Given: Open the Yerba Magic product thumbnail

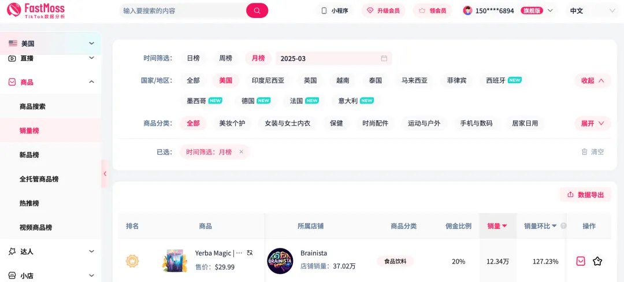Looking at the screenshot, I should tap(174, 261).
